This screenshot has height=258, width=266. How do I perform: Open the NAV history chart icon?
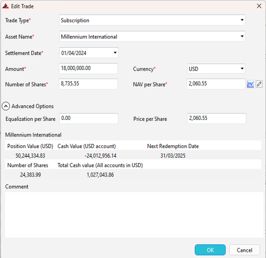coord(250,84)
